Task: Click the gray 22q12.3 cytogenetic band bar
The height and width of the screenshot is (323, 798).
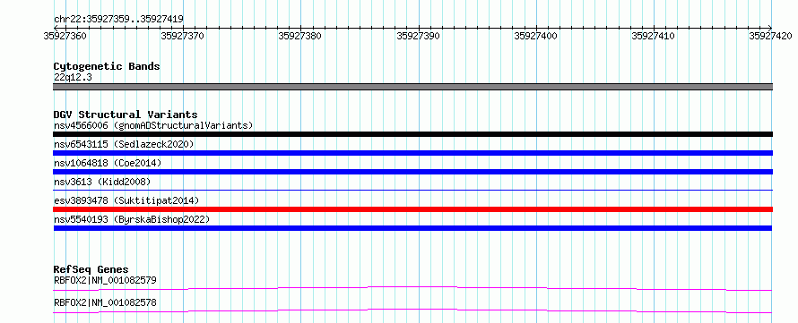Action: pos(413,87)
